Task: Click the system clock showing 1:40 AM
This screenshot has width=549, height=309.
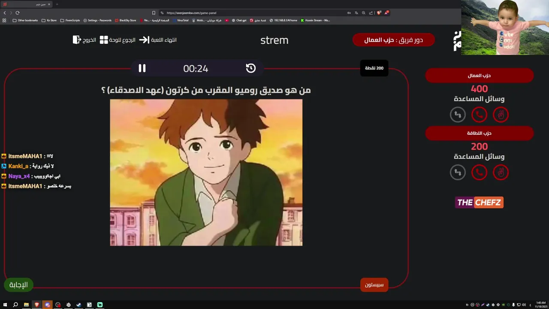Action: [540, 305]
